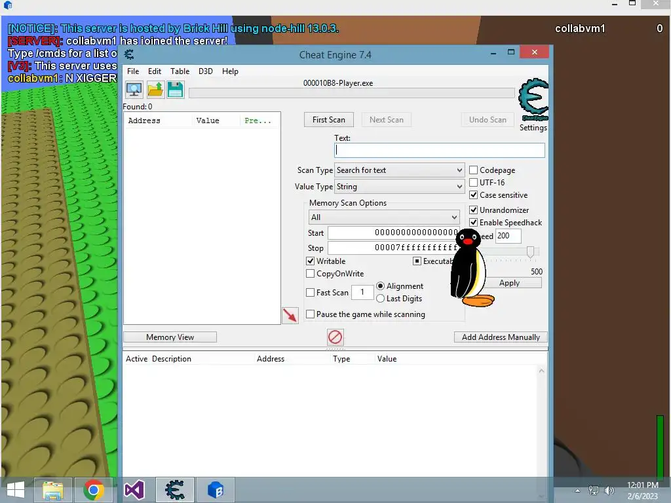671x503 pixels.
Task: Focus the Text search input field
Action: click(x=440, y=150)
